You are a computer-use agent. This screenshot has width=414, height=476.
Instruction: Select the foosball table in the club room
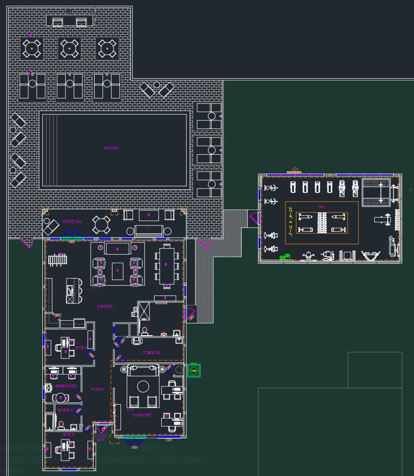58,259
